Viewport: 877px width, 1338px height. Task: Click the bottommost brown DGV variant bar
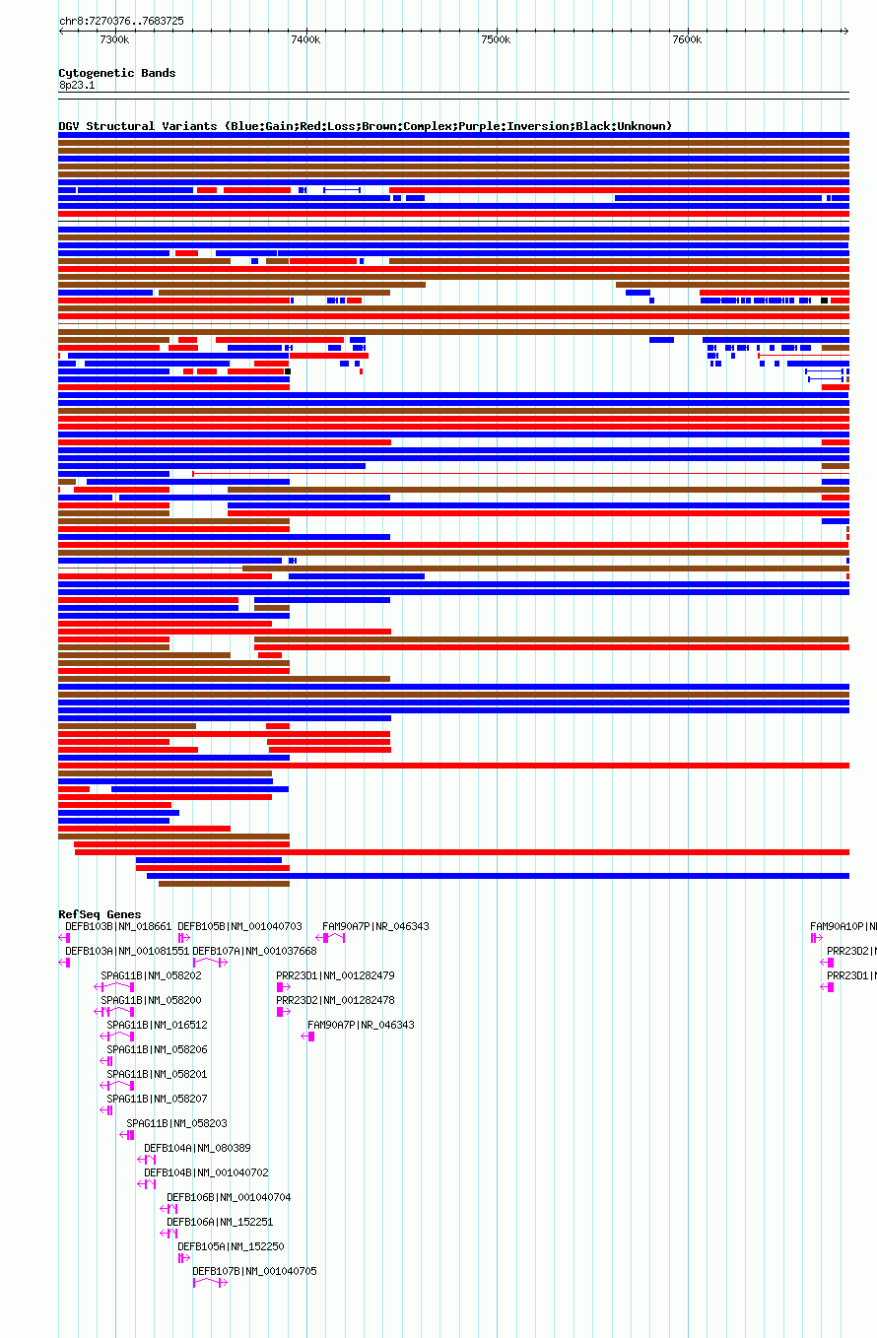(x=224, y=884)
